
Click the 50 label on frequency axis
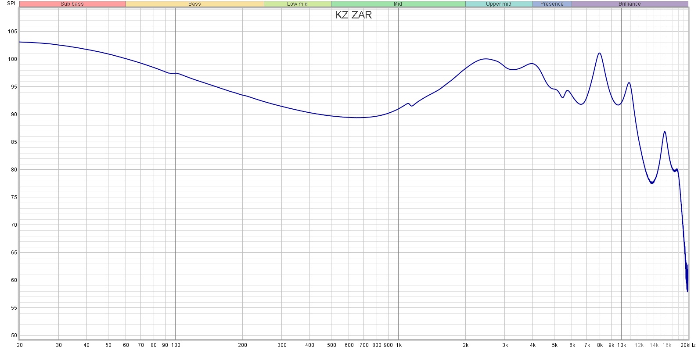(108, 345)
